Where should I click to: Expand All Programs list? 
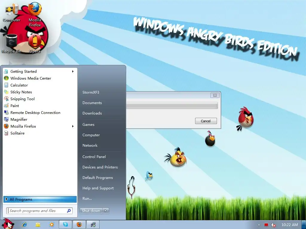click(x=40, y=199)
